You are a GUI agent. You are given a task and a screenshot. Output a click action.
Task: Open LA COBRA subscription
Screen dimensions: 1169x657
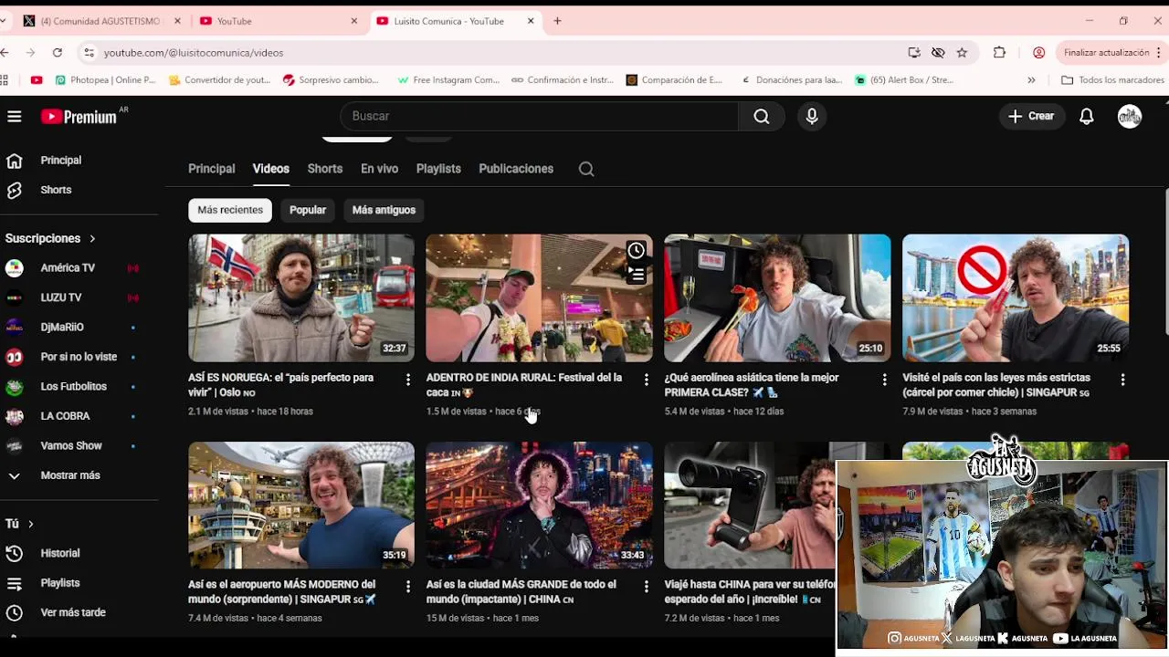coord(65,416)
